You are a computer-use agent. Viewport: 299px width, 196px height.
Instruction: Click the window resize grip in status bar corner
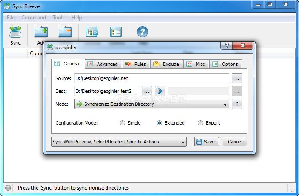tap(293, 189)
